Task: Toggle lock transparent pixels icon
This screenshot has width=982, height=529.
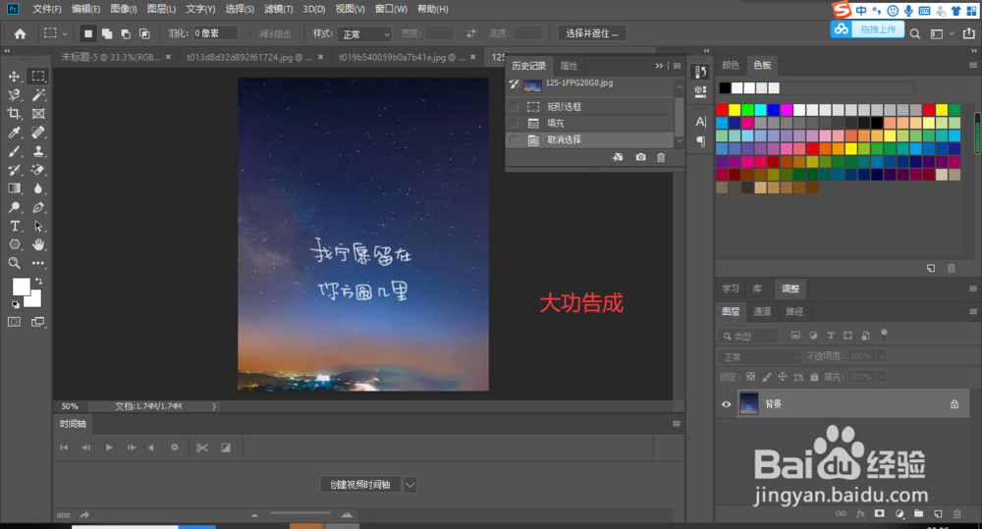Action: click(x=750, y=377)
